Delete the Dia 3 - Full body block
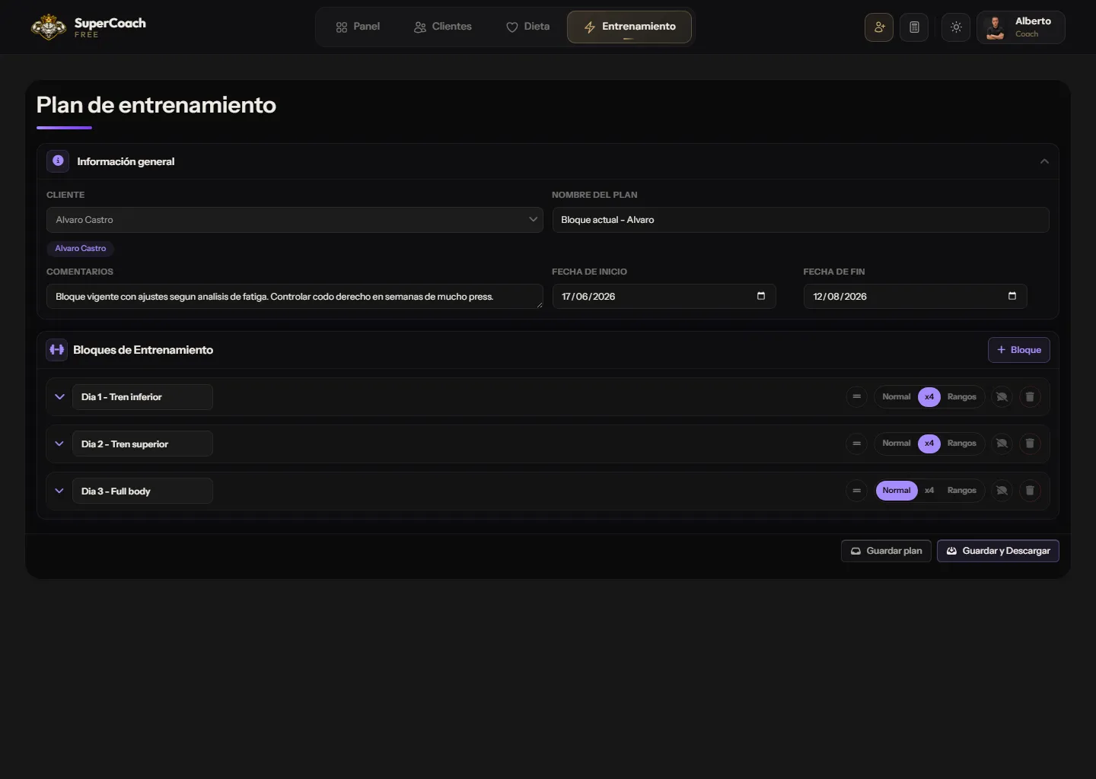Image resolution: width=1096 pixels, height=779 pixels. point(1030,491)
